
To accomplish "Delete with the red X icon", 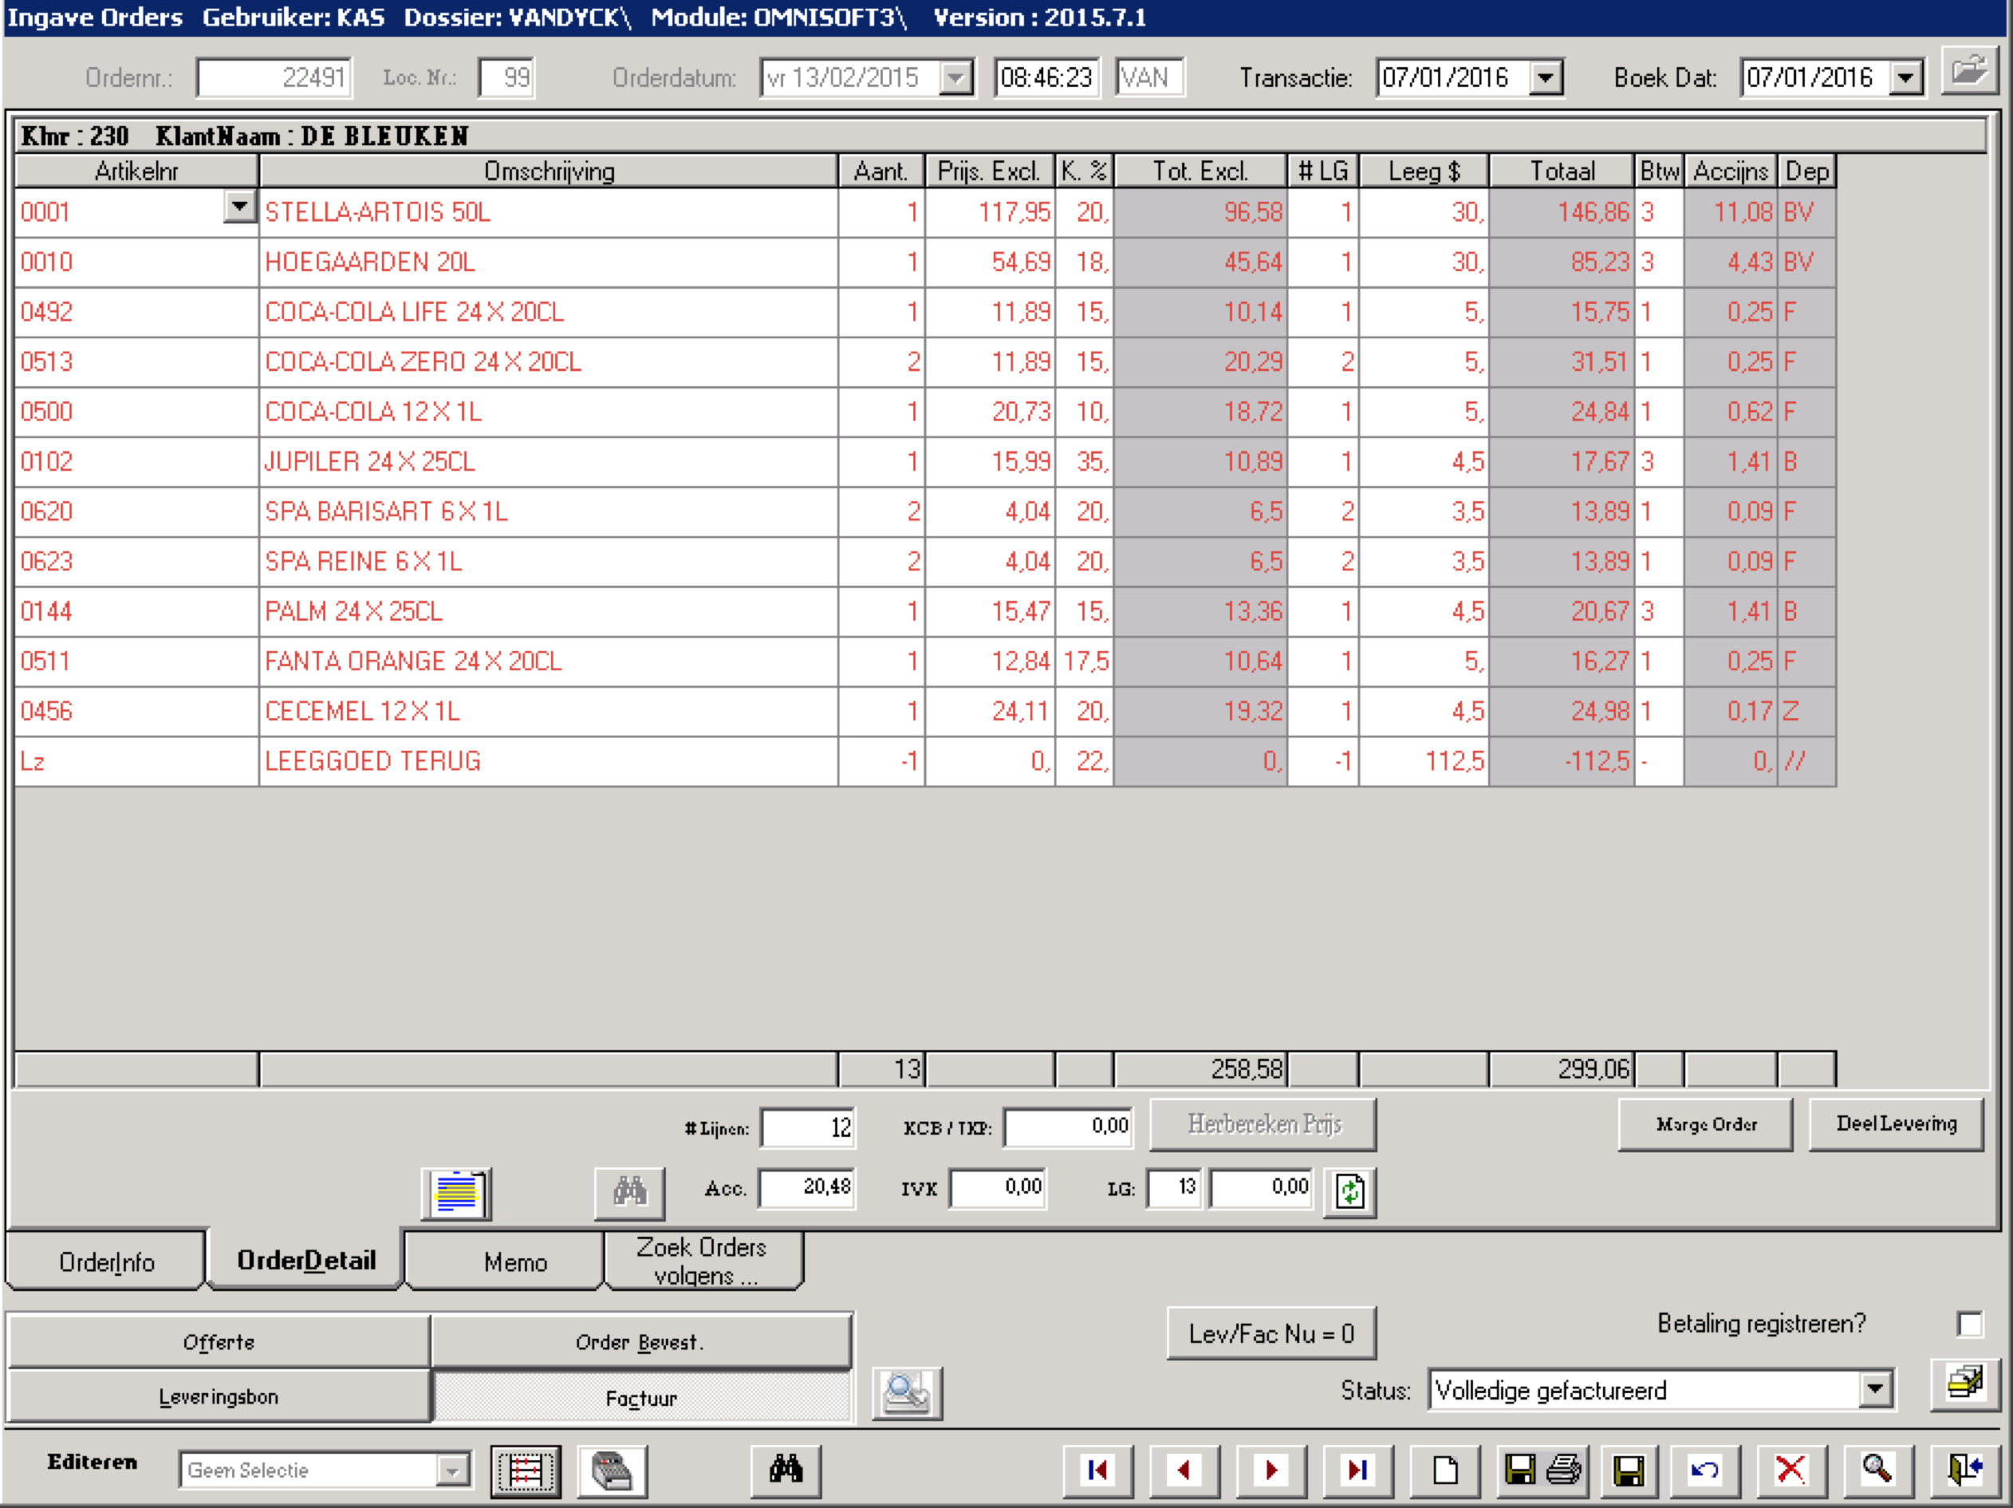I will tap(1791, 1470).
